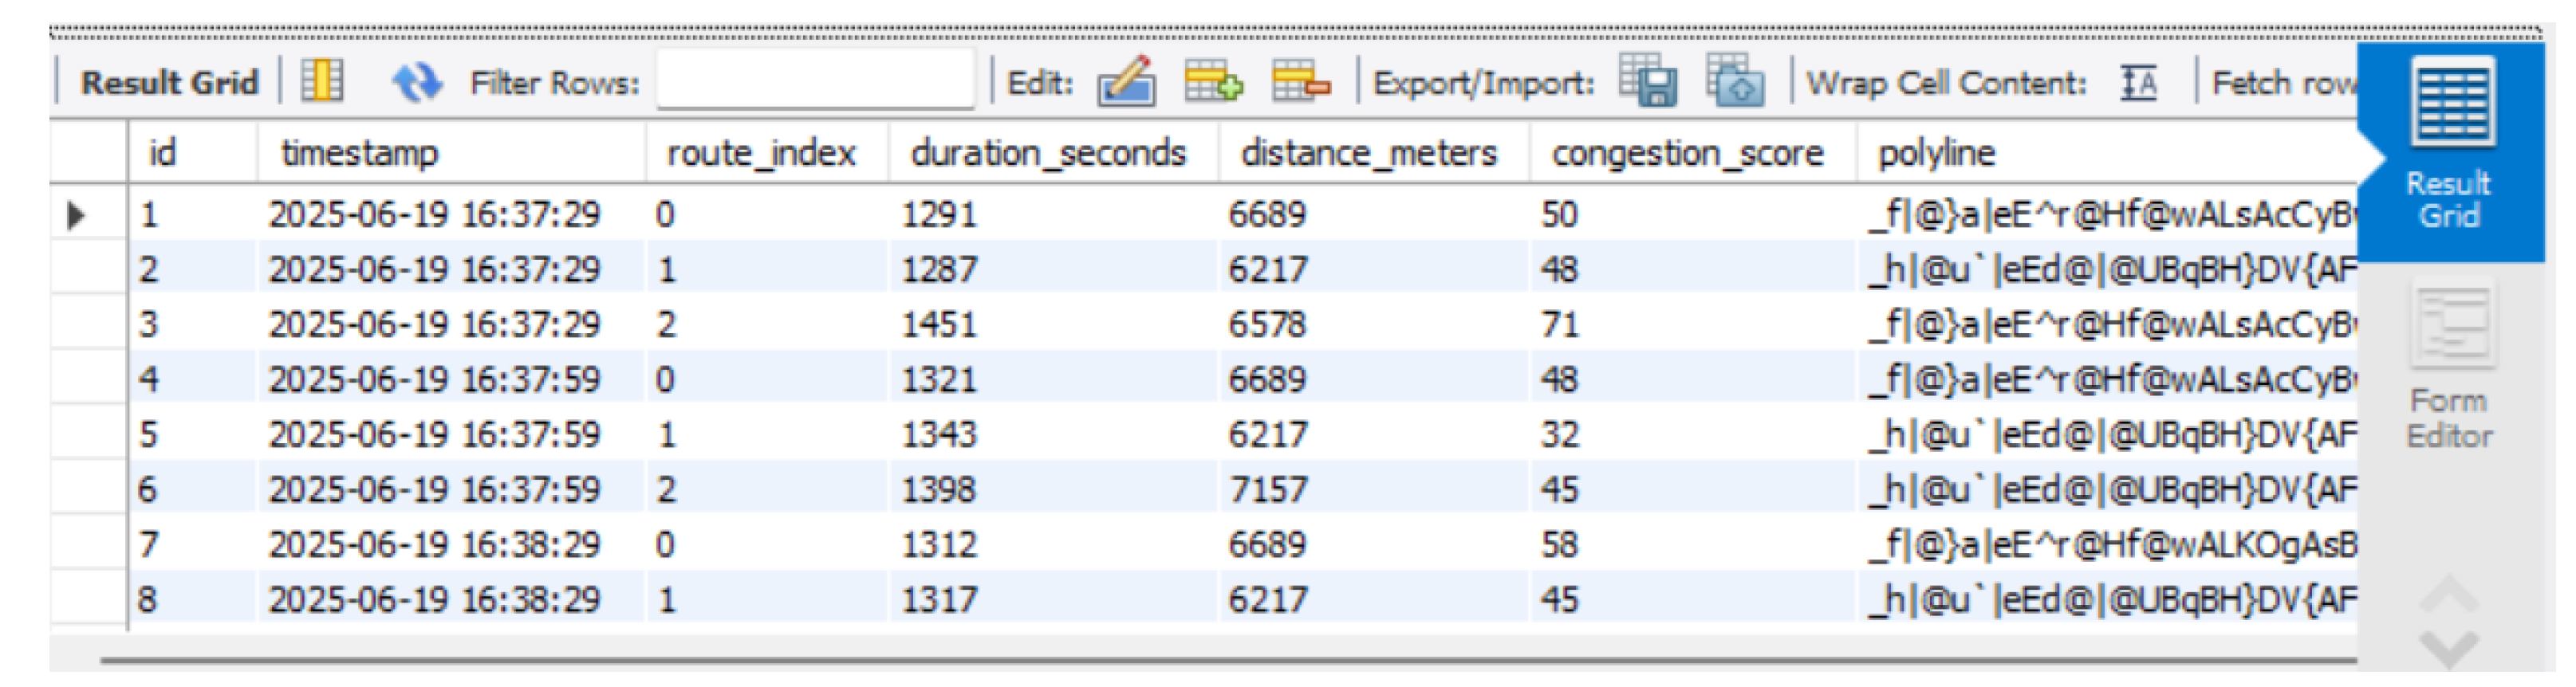The width and height of the screenshot is (2576, 687).
Task: Sort by the timestamp column header
Action: click(451, 153)
